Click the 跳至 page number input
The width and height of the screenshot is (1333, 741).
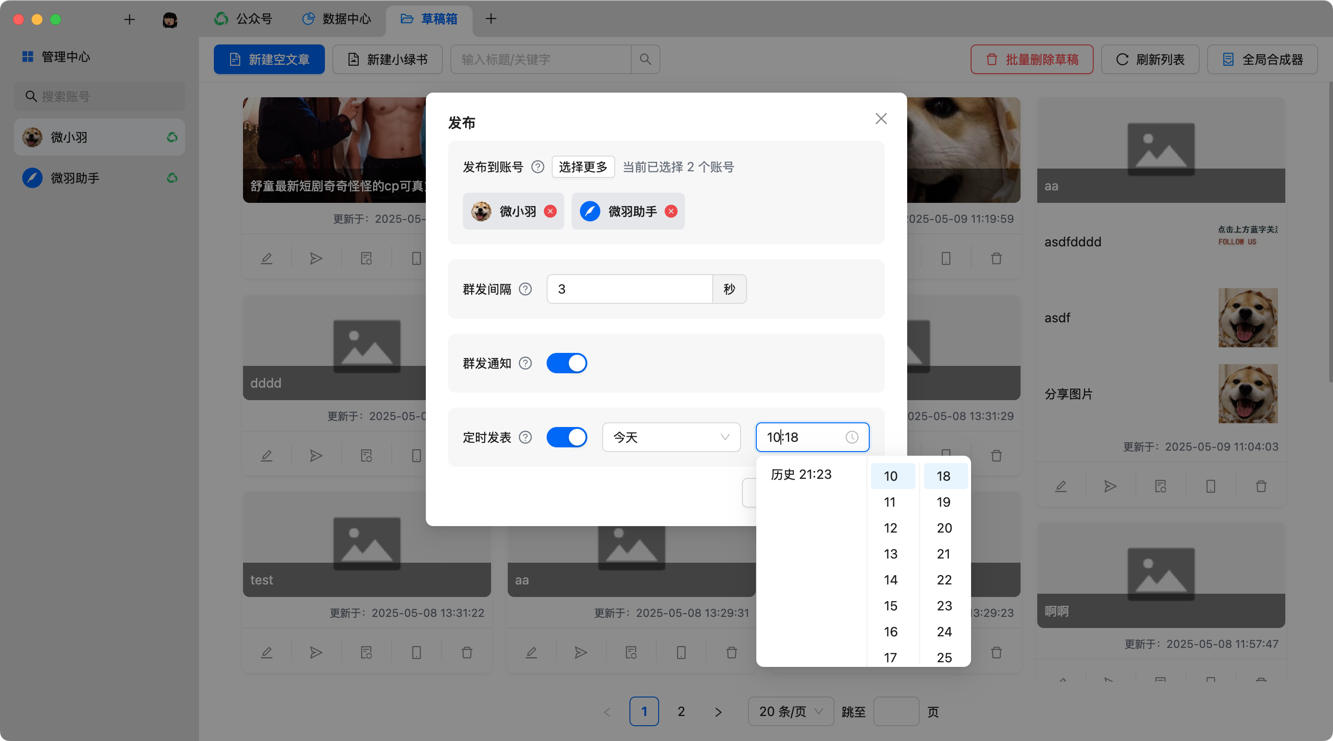[896, 711]
